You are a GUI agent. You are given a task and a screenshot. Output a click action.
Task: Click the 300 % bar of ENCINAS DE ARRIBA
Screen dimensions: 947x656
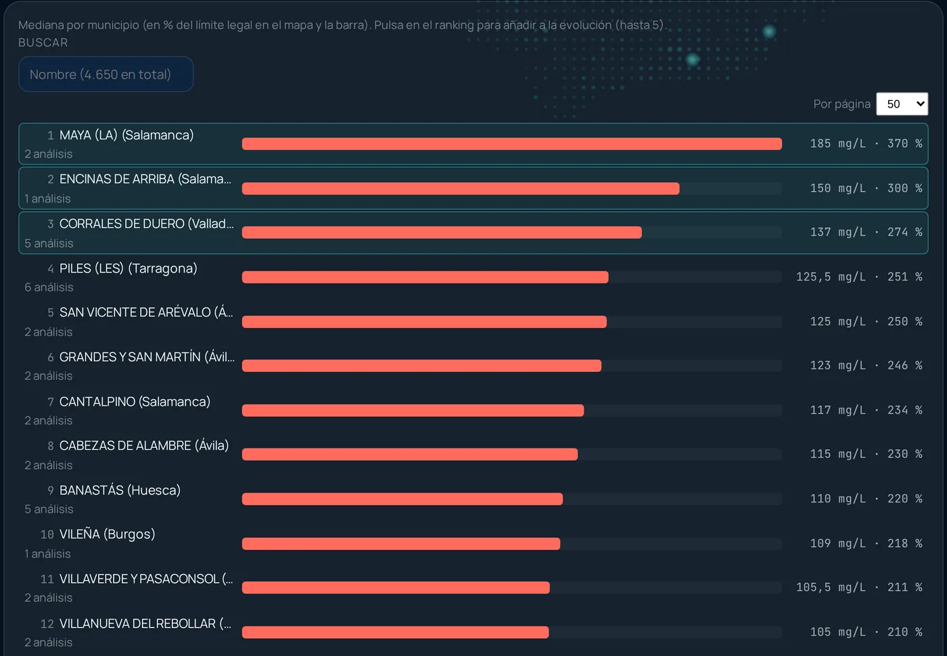[461, 189]
